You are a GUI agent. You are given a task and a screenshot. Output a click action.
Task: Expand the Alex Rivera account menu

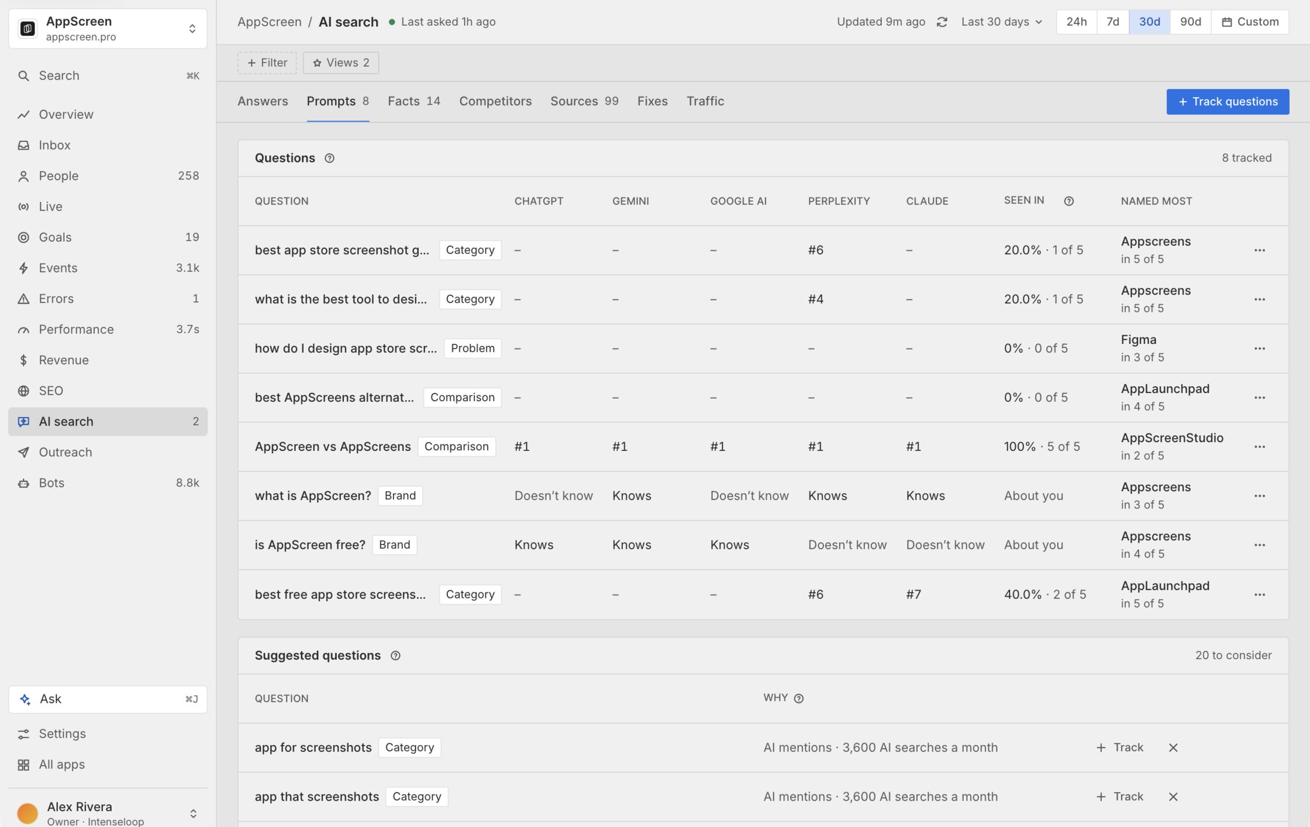(x=108, y=813)
